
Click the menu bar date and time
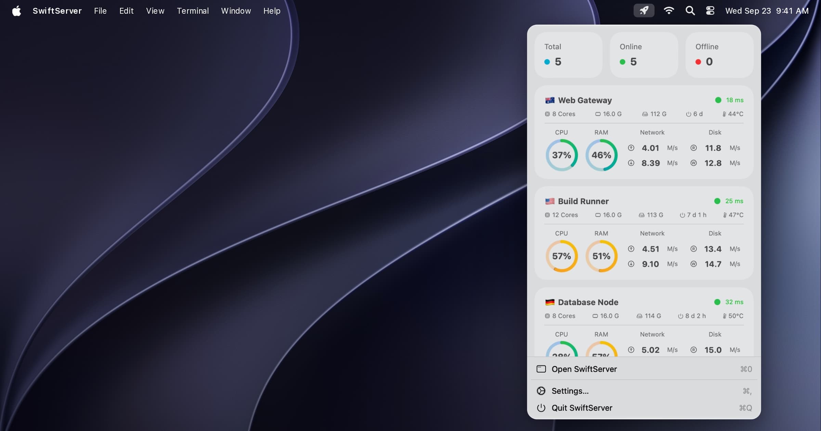tap(767, 11)
